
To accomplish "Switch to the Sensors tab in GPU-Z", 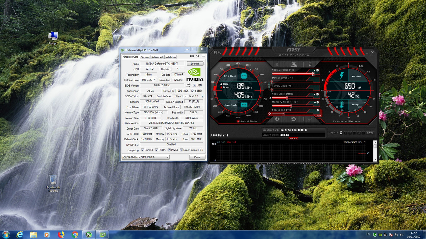I will 145,57.
